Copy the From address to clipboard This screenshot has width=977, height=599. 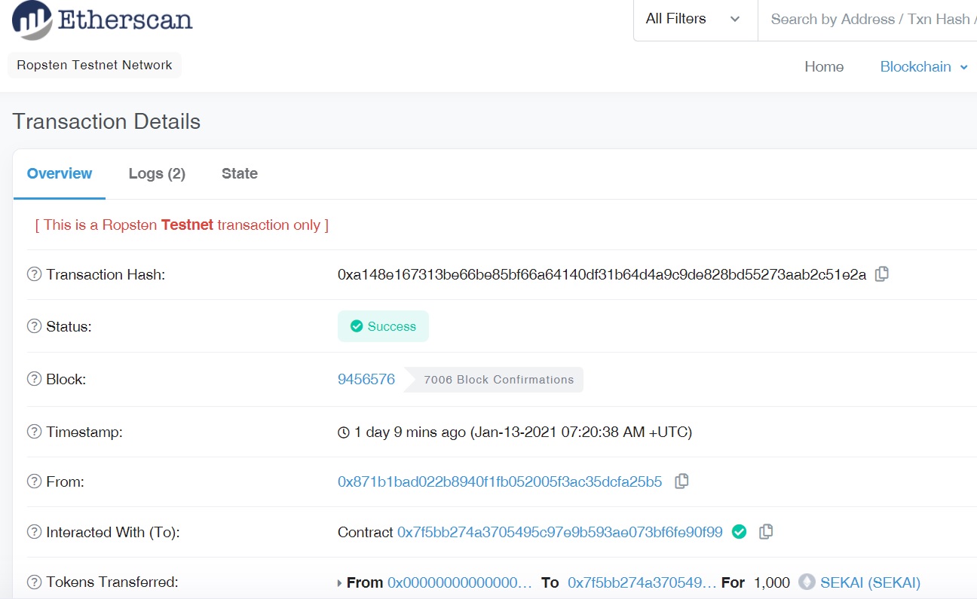(x=681, y=481)
